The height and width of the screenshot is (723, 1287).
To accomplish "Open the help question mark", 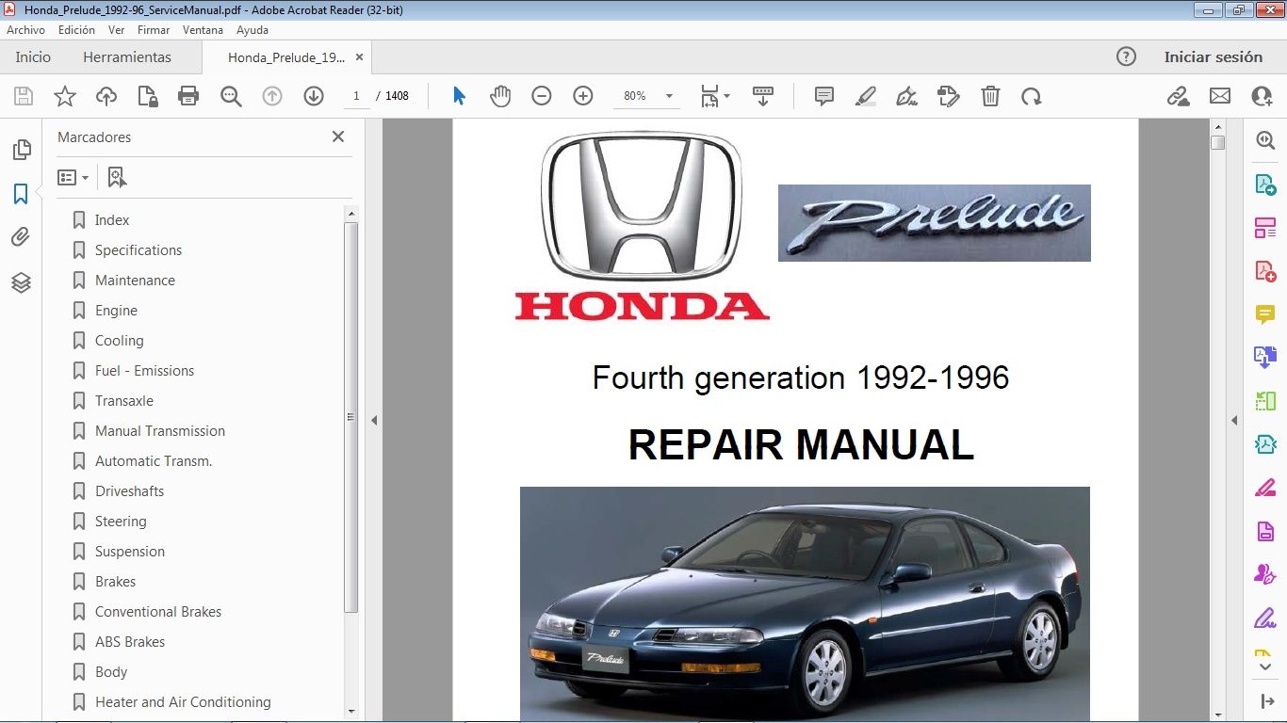I will [x=1126, y=56].
